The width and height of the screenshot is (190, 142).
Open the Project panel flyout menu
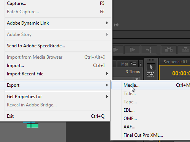[133, 64]
